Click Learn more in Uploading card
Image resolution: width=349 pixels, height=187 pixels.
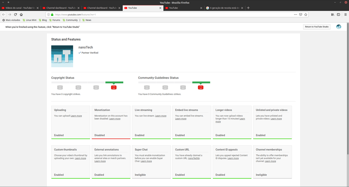pyautogui.click(x=76, y=116)
